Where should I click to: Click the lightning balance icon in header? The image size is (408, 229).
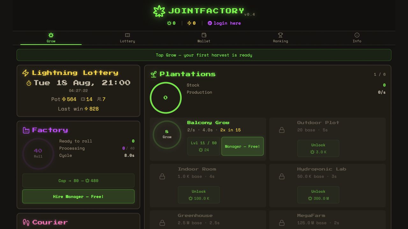tap(189, 23)
